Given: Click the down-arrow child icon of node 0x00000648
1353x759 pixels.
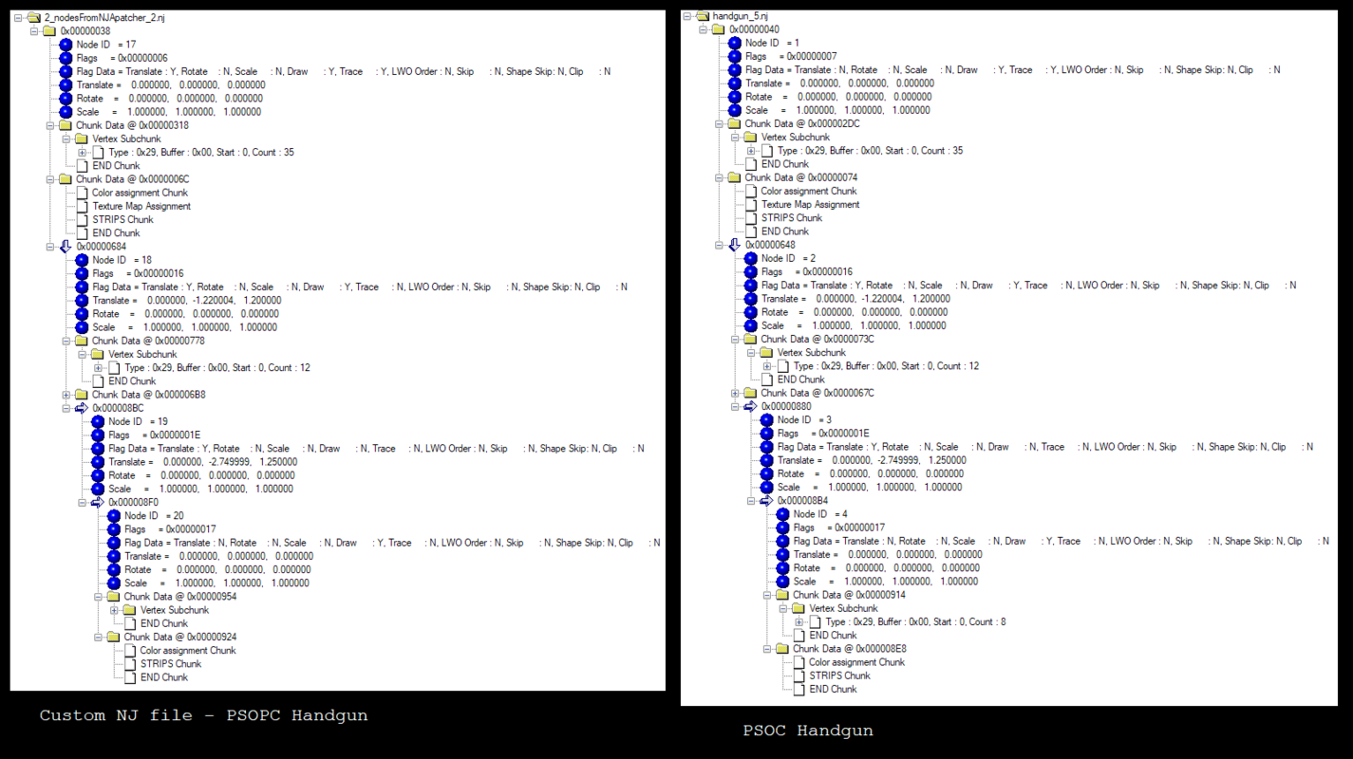Looking at the screenshot, I should (x=734, y=245).
